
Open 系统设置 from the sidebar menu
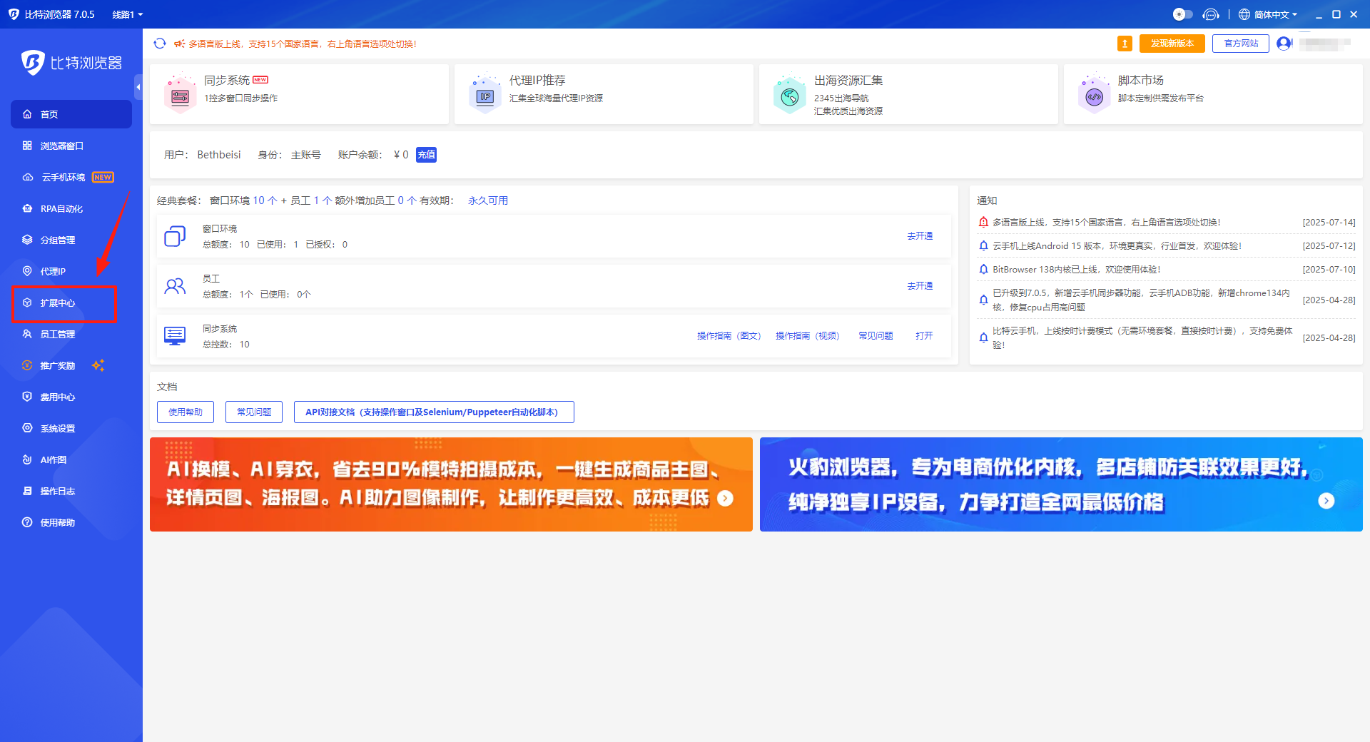click(56, 428)
